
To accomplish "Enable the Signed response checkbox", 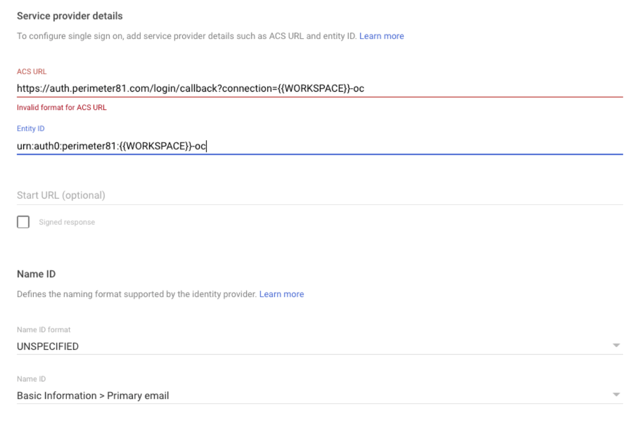I will coord(23,222).
